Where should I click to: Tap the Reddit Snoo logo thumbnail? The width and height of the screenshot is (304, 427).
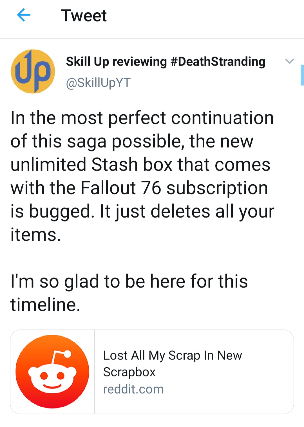click(52, 372)
